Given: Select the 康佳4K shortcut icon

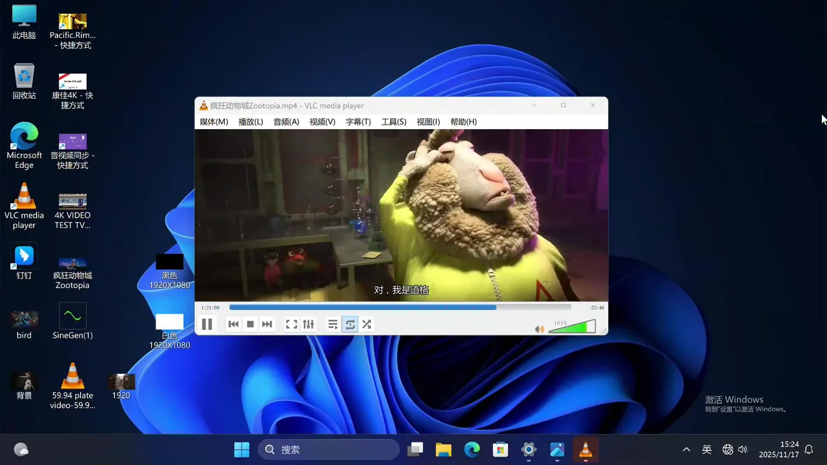Looking at the screenshot, I should (72, 91).
